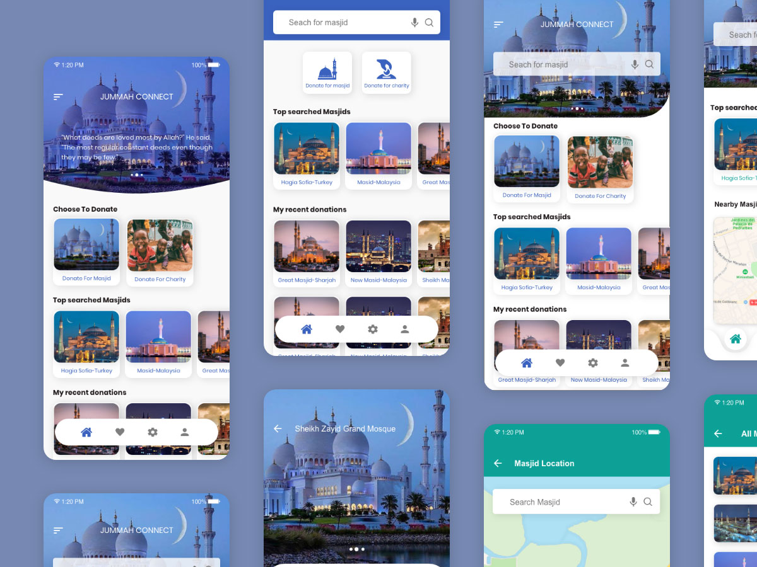Tap Home icon on blue-header search screen nav
The height and width of the screenshot is (567, 757).
(x=307, y=329)
